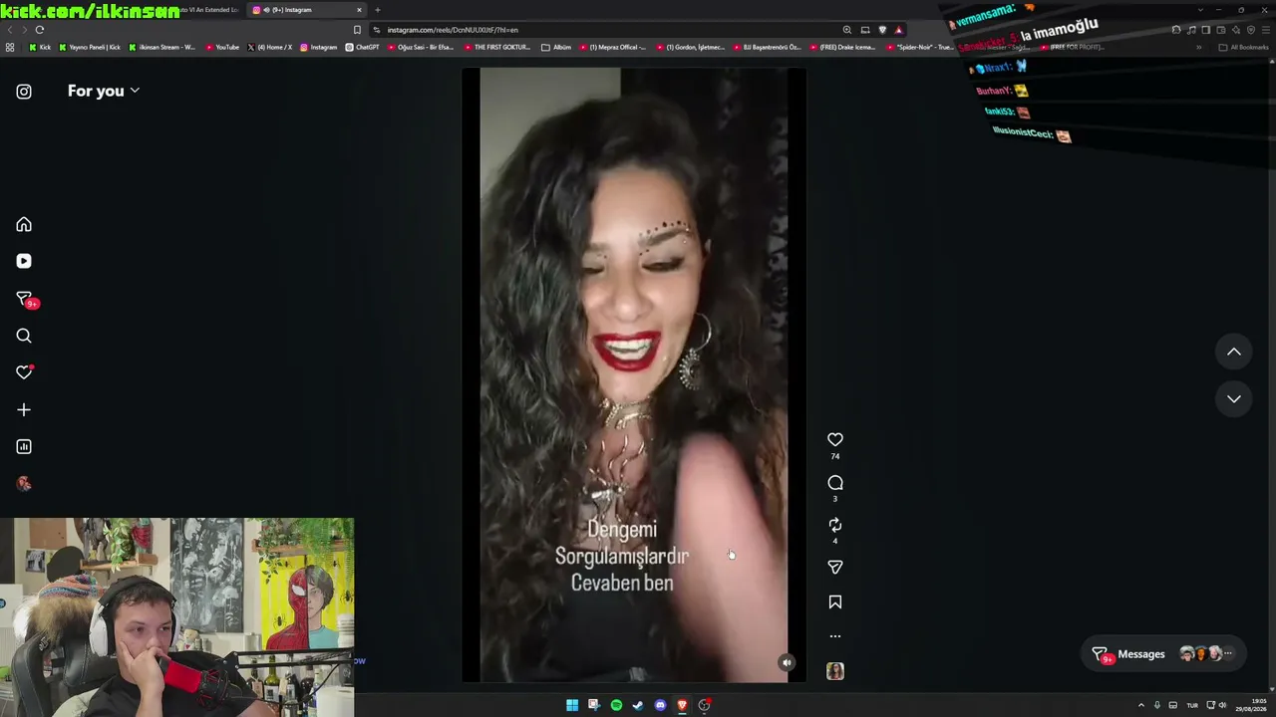Share the reel with the paper plane icon

(x=835, y=567)
